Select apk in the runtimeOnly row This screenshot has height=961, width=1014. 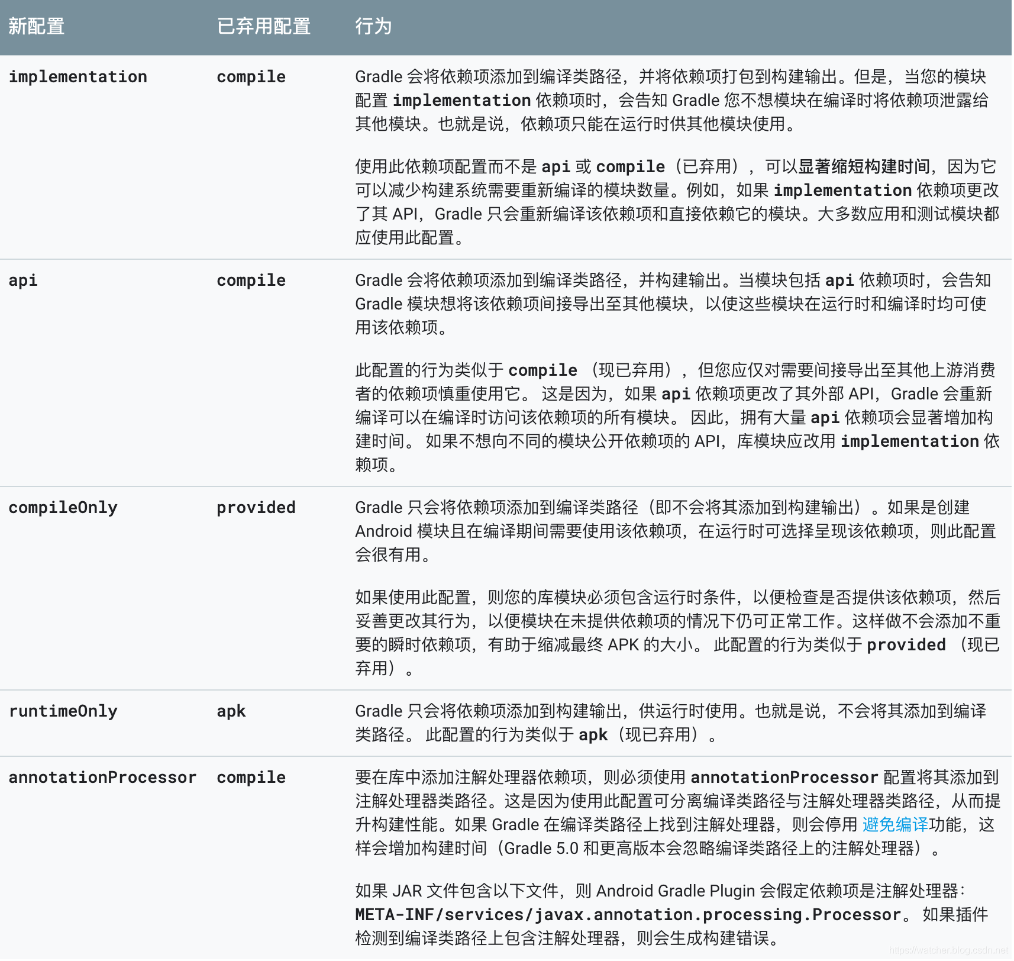pos(231,711)
